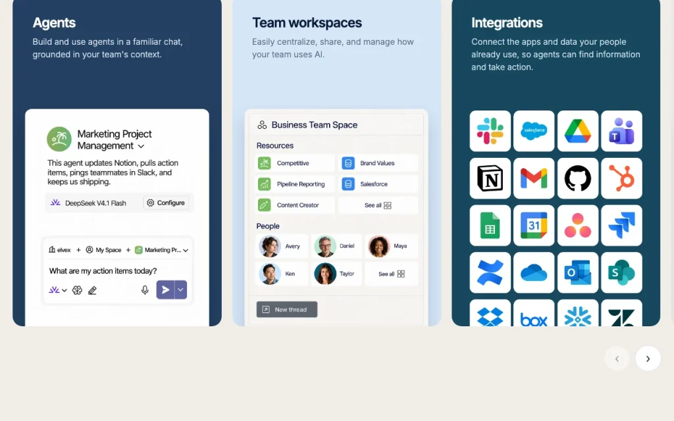Screen dimensions: 674x421
Task: Click the Integrations card heading
Action: 507,23
